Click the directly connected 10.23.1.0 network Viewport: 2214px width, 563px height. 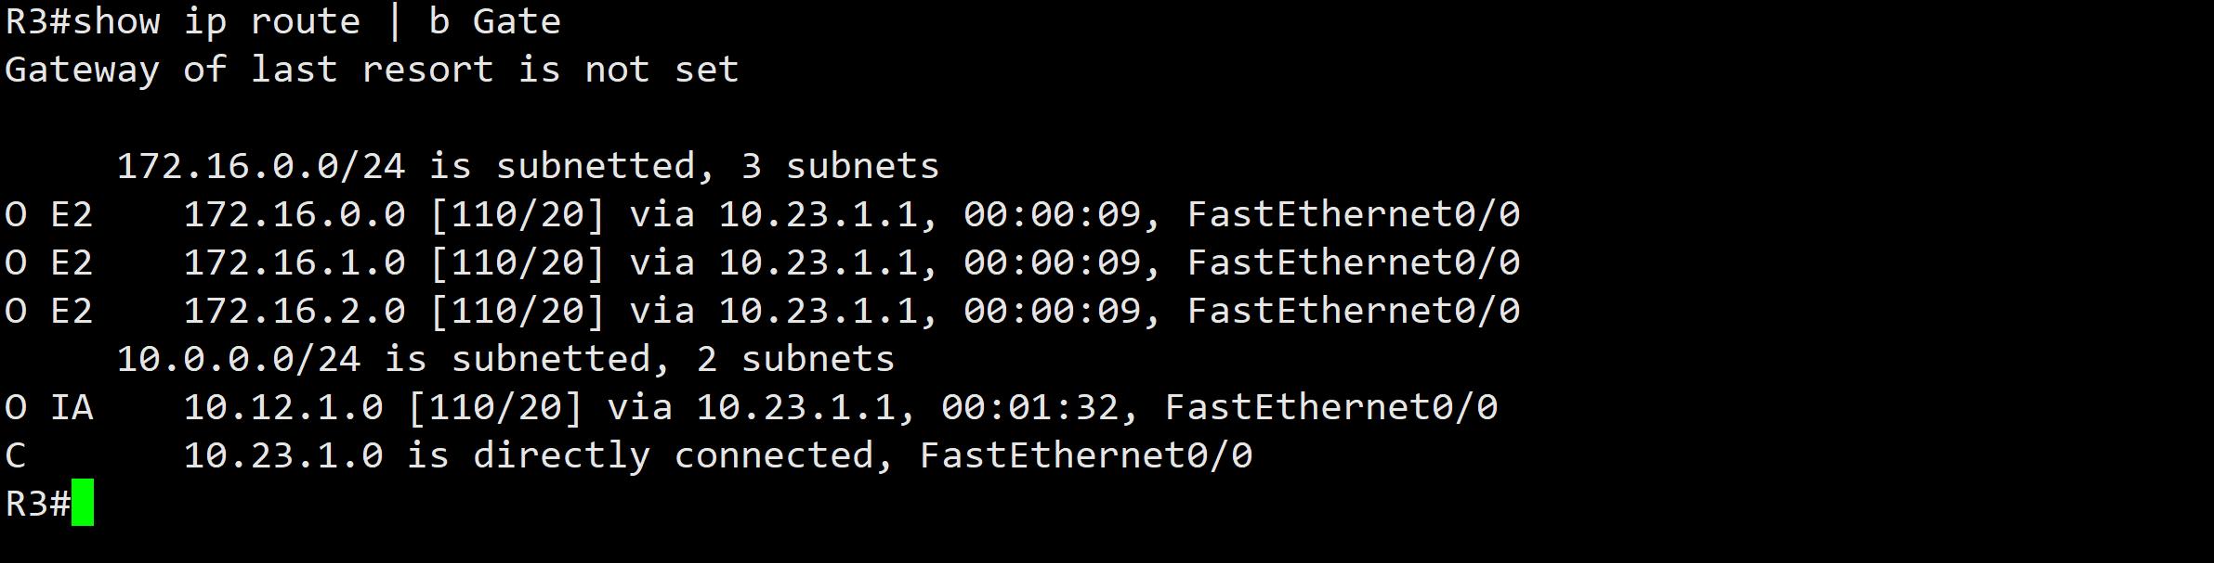coord(283,455)
